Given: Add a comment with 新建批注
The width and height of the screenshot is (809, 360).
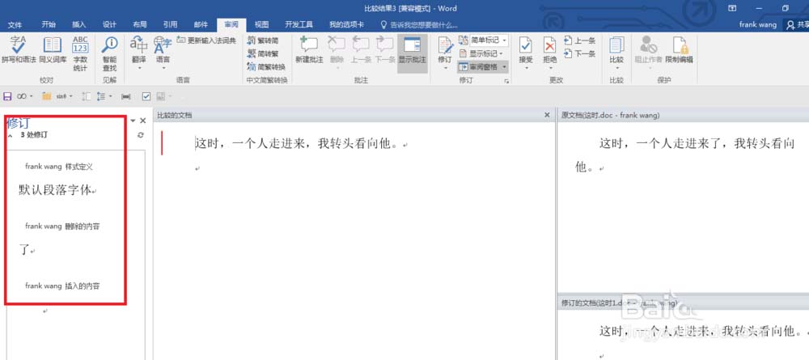Looking at the screenshot, I should click(x=308, y=50).
